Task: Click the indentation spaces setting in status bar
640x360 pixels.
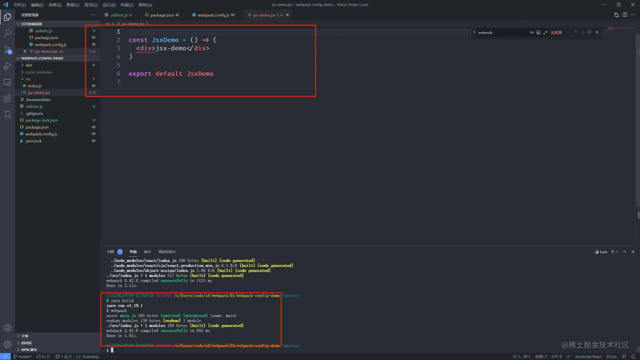Action: (541, 357)
